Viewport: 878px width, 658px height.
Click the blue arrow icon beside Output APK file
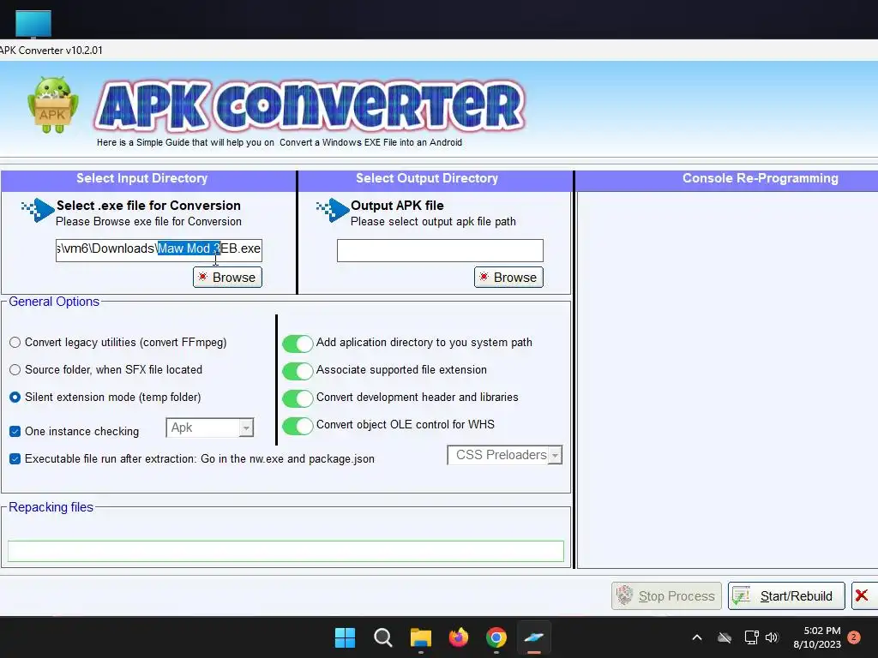[333, 210]
